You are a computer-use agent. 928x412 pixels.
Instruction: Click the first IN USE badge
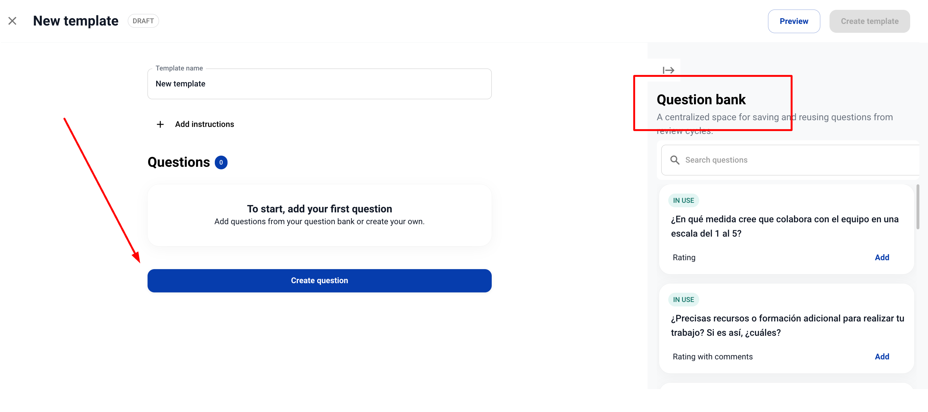683,200
